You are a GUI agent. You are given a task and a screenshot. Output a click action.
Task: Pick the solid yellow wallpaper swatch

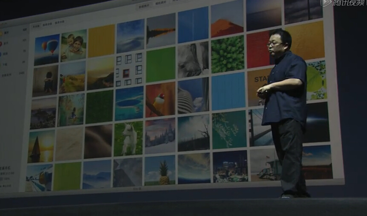[x=101, y=41]
